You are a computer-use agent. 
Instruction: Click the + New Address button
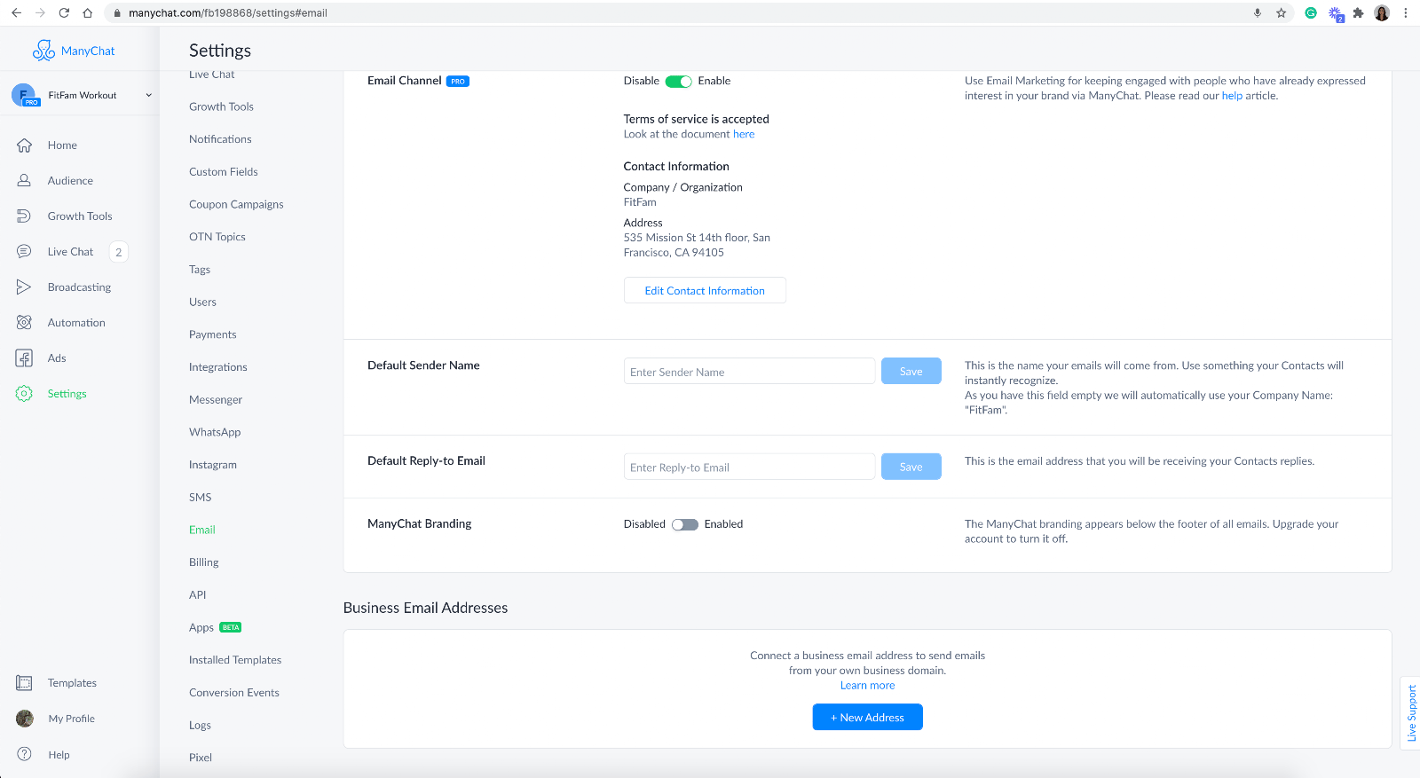[x=868, y=718]
